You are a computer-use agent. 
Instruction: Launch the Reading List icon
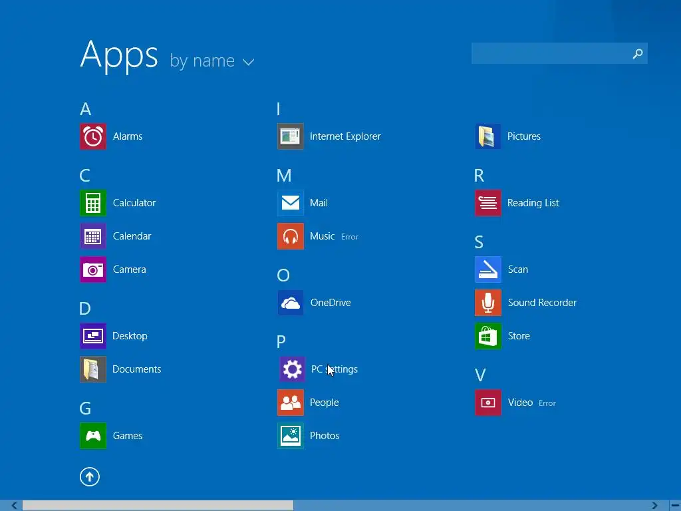pyautogui.click(x=487, y=203)
